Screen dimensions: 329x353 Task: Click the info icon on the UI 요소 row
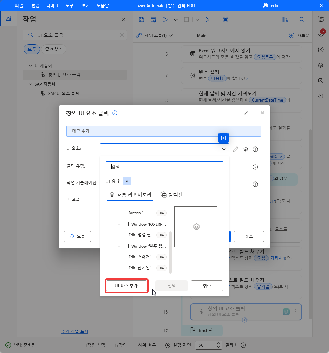pyautogui.click(x=255, y=149)
